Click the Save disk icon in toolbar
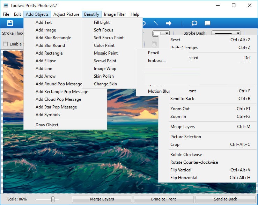 pyautogui.click(x=10, y=23)
